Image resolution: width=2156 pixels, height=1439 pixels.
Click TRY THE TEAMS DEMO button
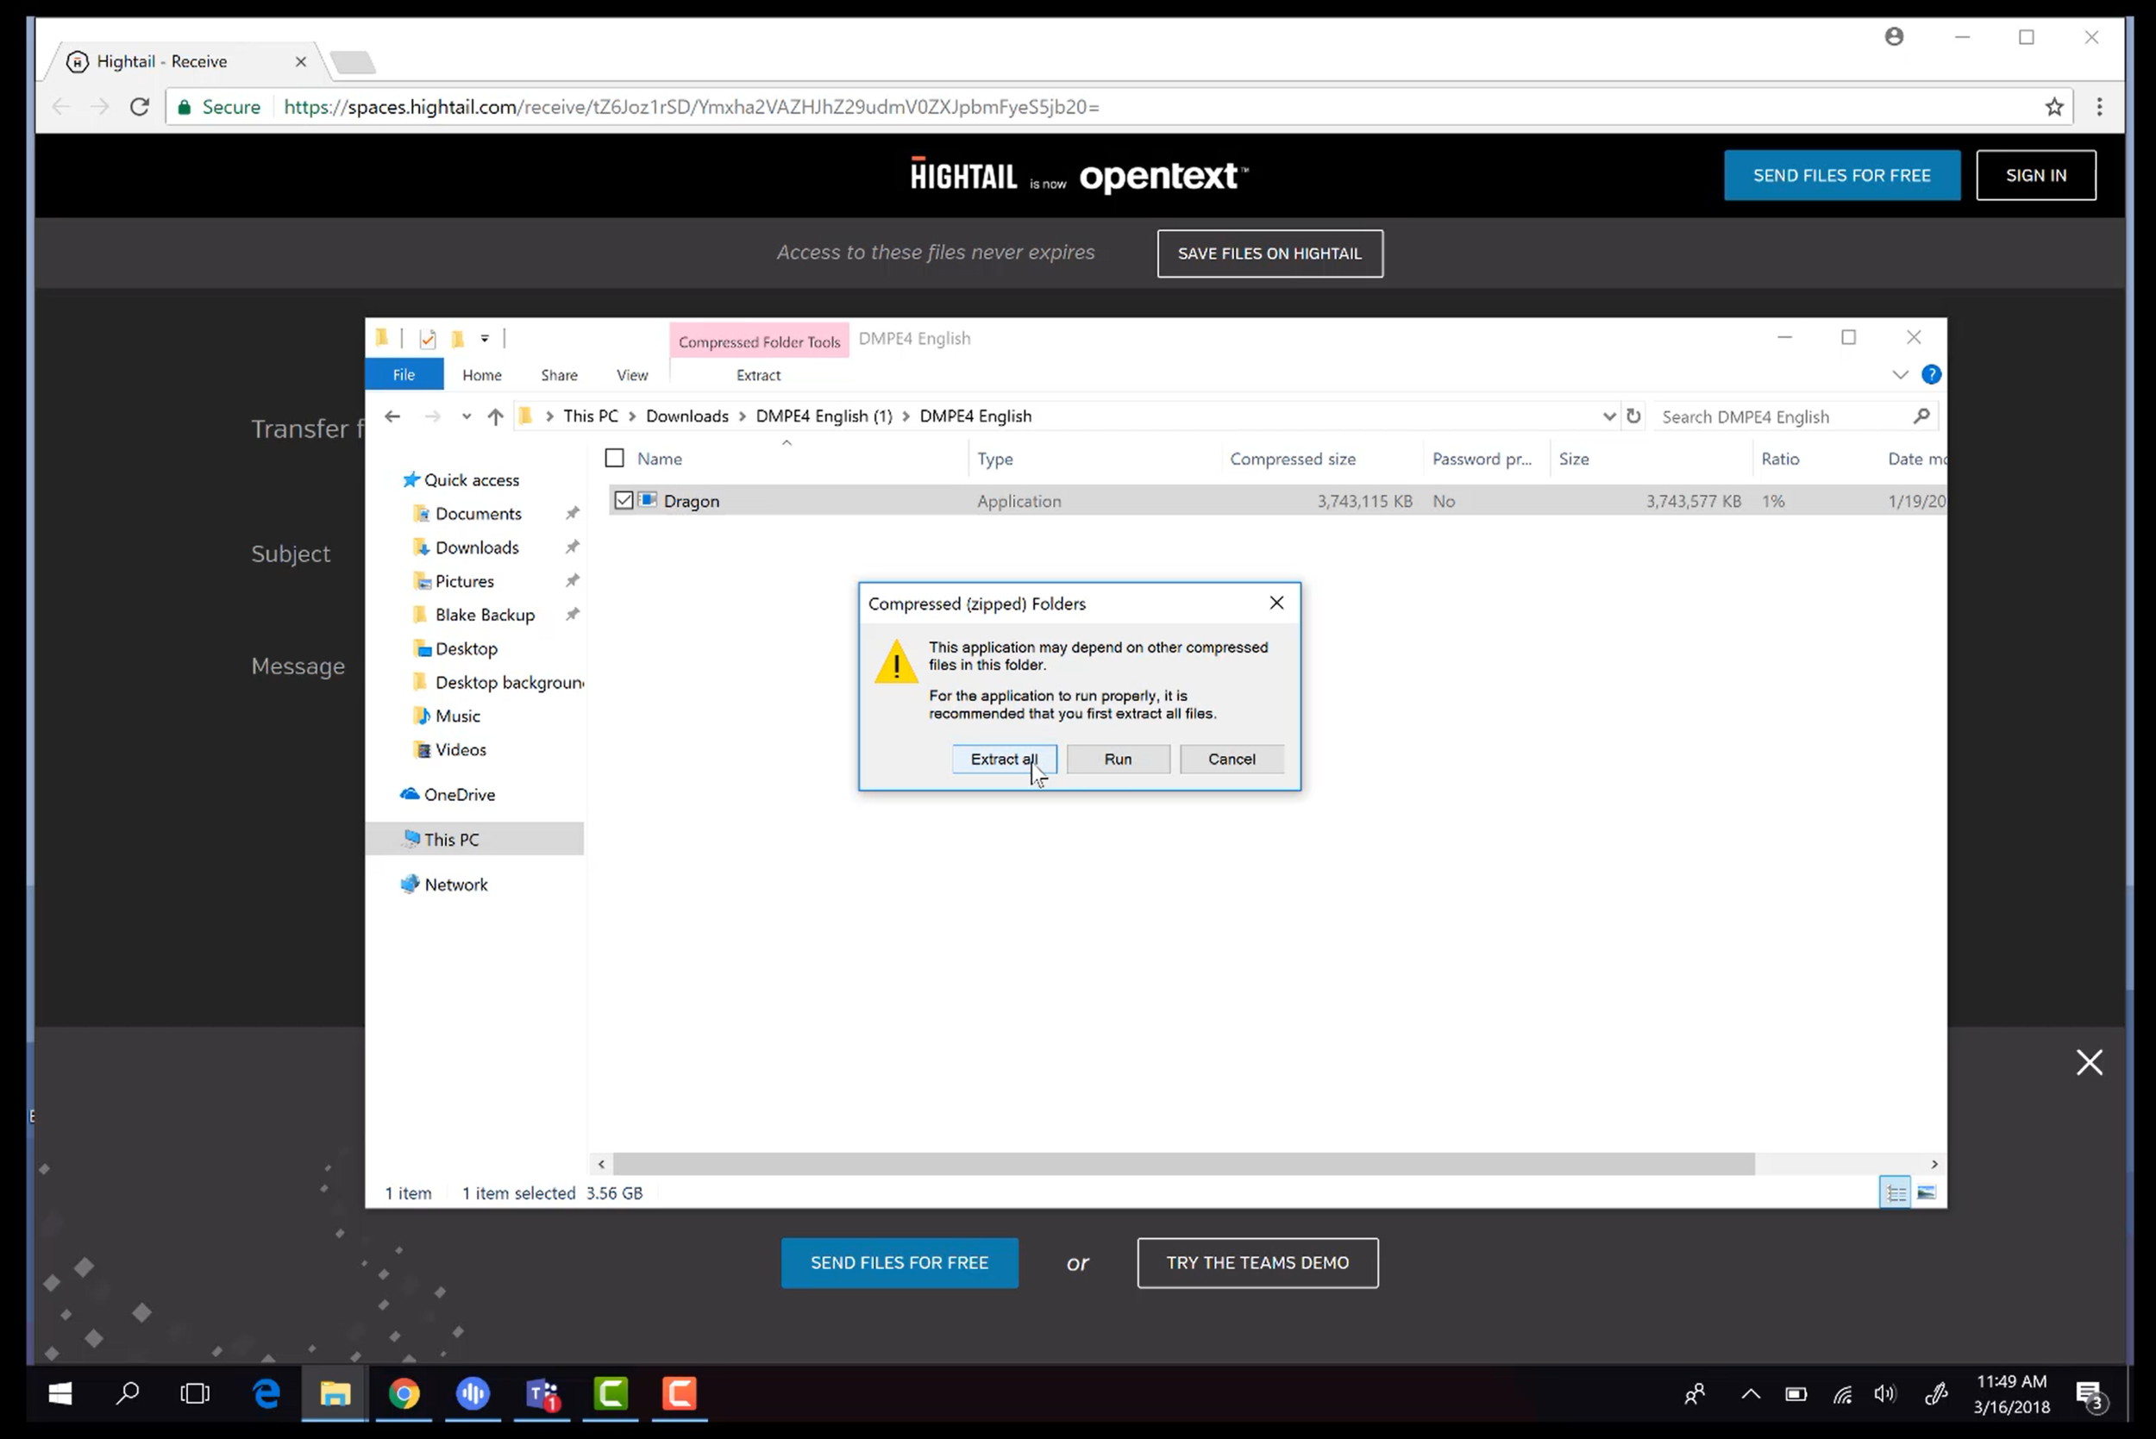1257,1263
